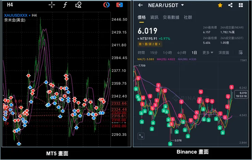252x160 pixels.
Task: Click the MA(25): 4.622 indicator label
Action: coord(166,59)
